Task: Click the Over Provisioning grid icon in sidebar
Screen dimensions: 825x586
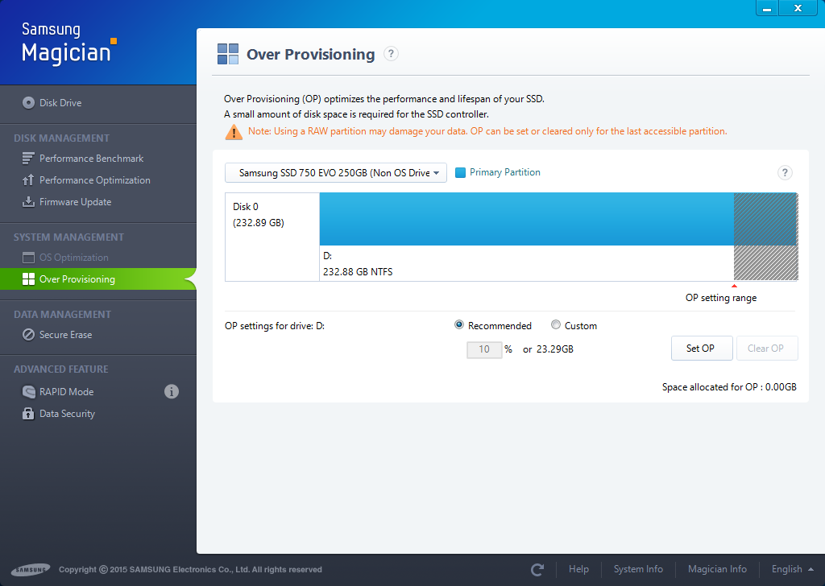Action: pos(28,279)
